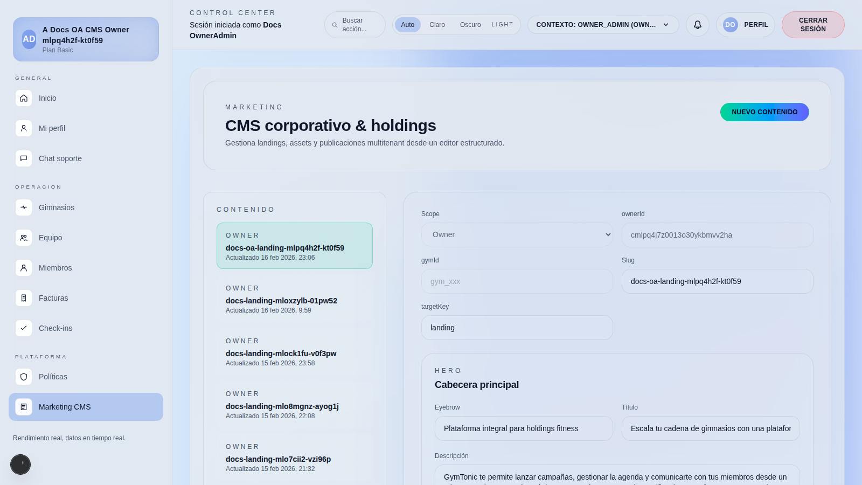Click the Gimnasios activity icon
Image resolution: width=862 pixels, height=485 pixels.
[24, 207]
